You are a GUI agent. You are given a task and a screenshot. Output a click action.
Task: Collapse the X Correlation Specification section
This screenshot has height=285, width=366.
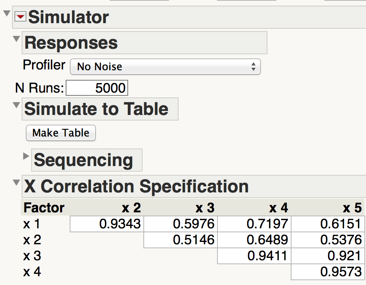pos(16,182)
